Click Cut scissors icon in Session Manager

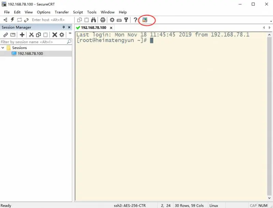(x=31, y=35)
